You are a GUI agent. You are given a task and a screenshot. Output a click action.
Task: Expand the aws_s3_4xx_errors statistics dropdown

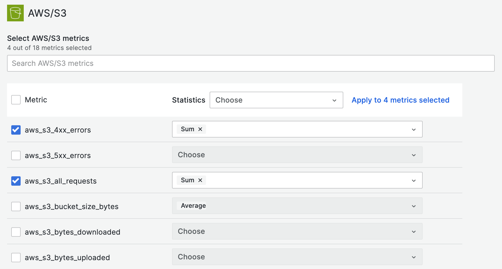coord(413,129)
